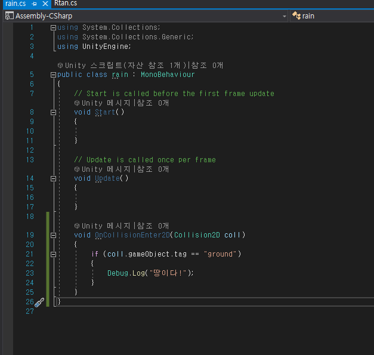This screenshot has height=355, width=374.
Task: Click the 'Collision2D' parameter type
Action: pos(197,235)
